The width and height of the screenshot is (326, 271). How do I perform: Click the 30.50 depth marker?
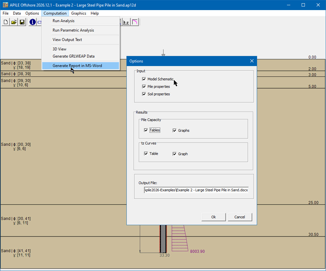click(313, 234)
